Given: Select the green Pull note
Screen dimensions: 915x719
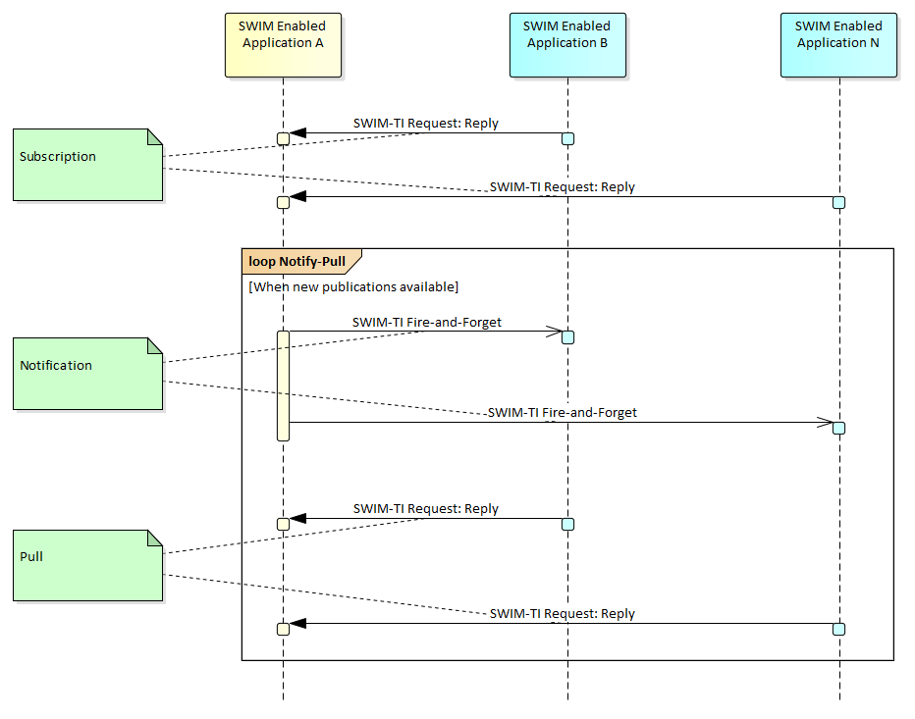Looking at the screenshot, I should click(87, 565).
